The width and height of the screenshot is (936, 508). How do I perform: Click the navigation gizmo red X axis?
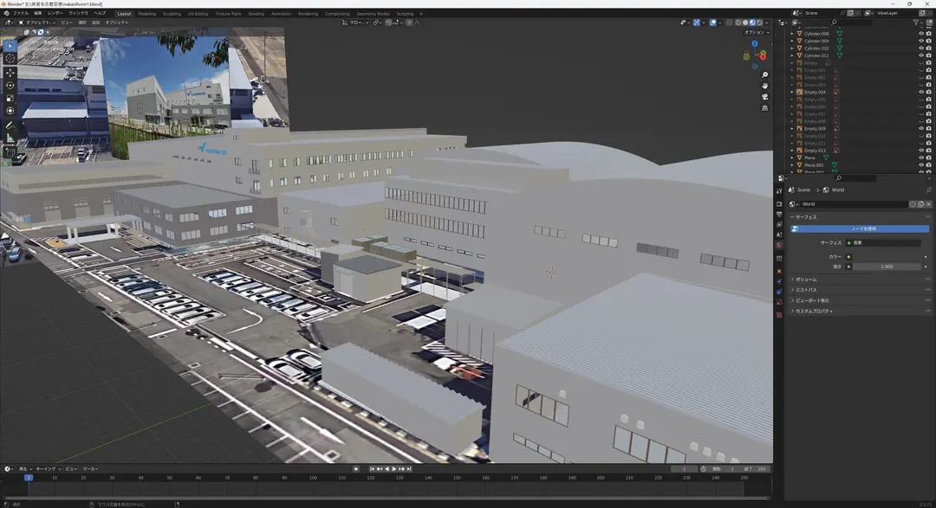(763, 56)
